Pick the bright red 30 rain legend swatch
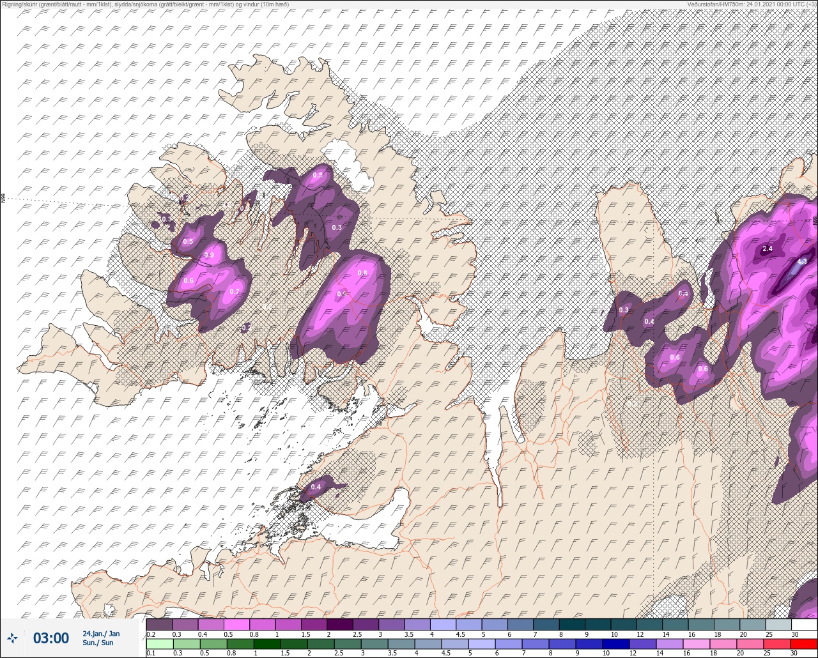The width and height of the screenshot is (818, 658). pyautogui.click(x=804, y=643)
